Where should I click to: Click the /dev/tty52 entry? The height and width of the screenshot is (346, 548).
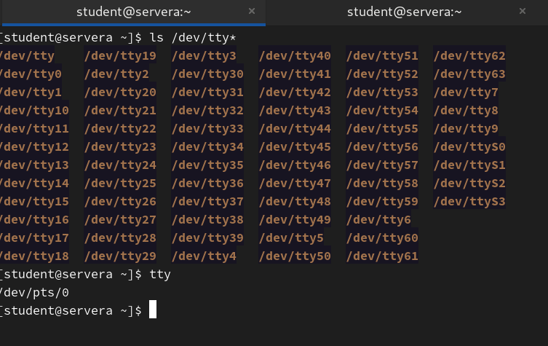click(382, 74)
